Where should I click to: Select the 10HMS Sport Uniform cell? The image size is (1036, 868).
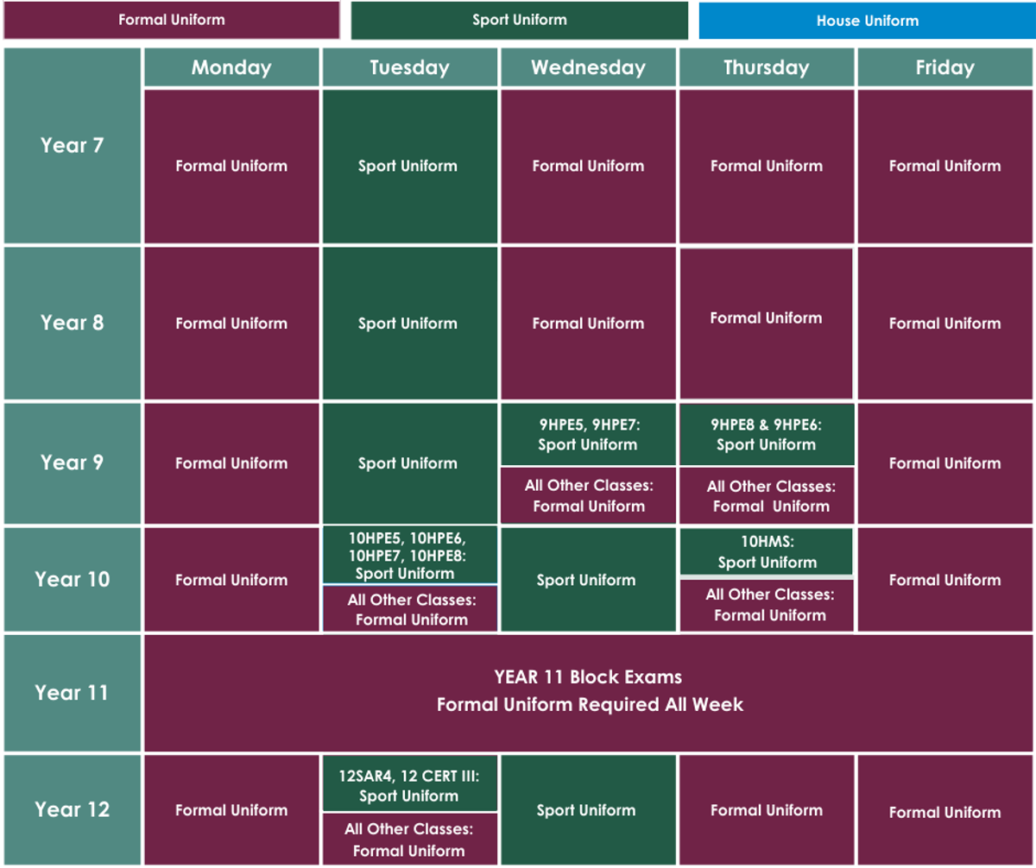766,551
